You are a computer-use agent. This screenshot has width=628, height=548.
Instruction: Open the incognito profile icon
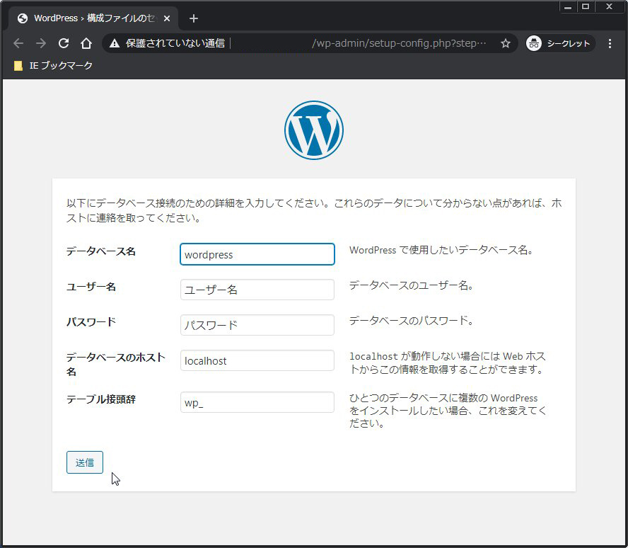[534, 43]
